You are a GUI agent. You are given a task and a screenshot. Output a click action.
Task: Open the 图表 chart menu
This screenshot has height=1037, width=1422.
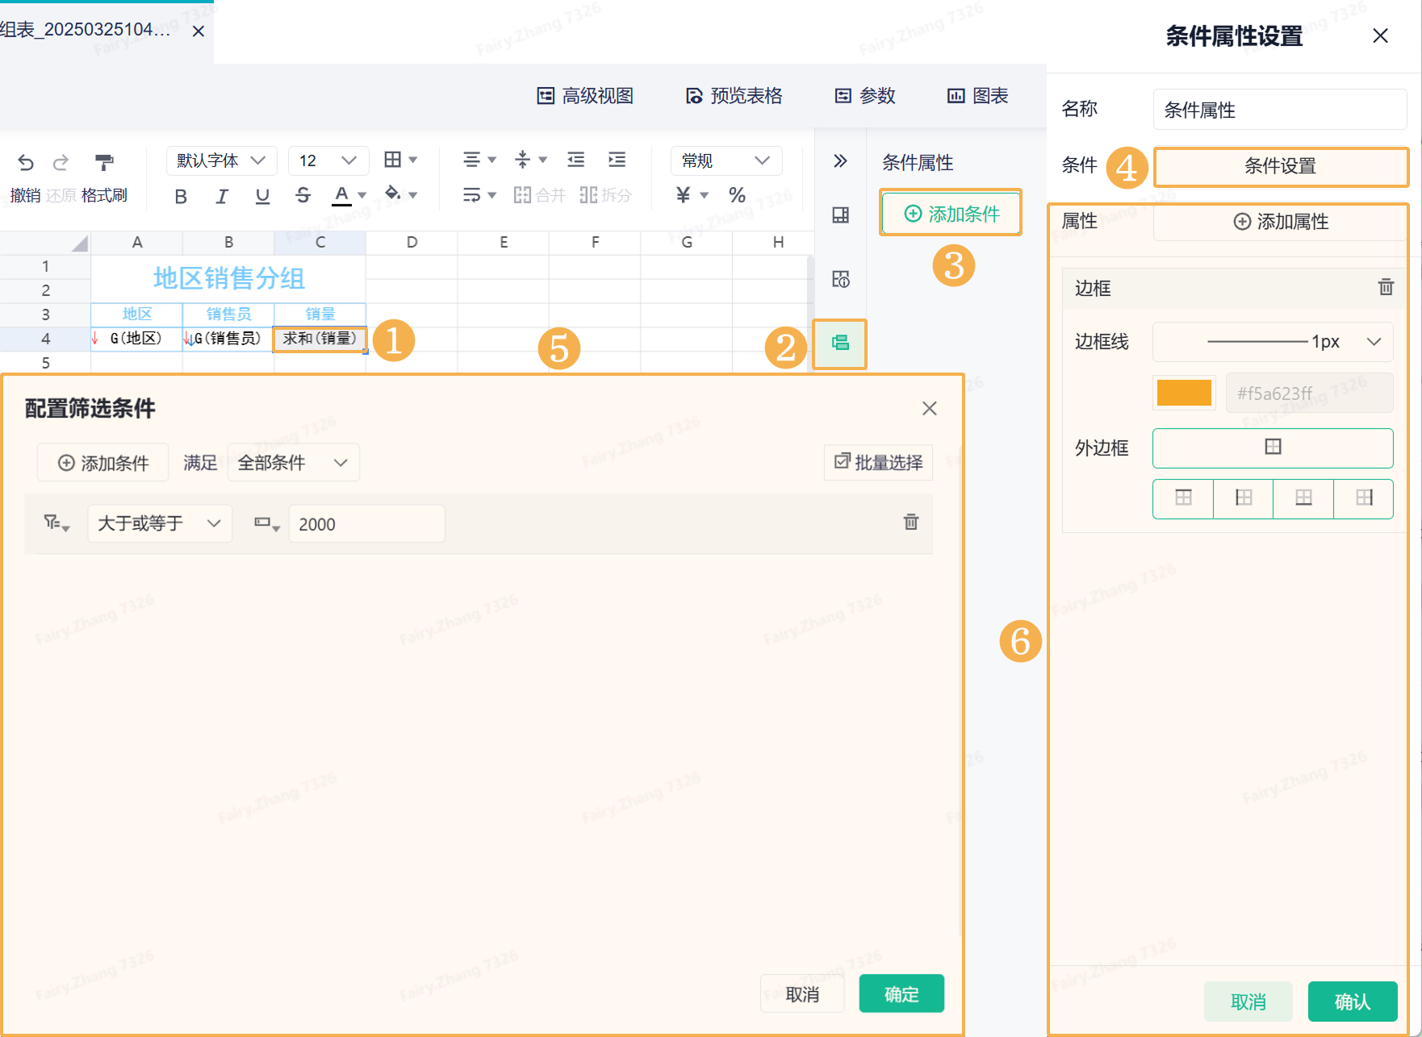coord(977,96)
